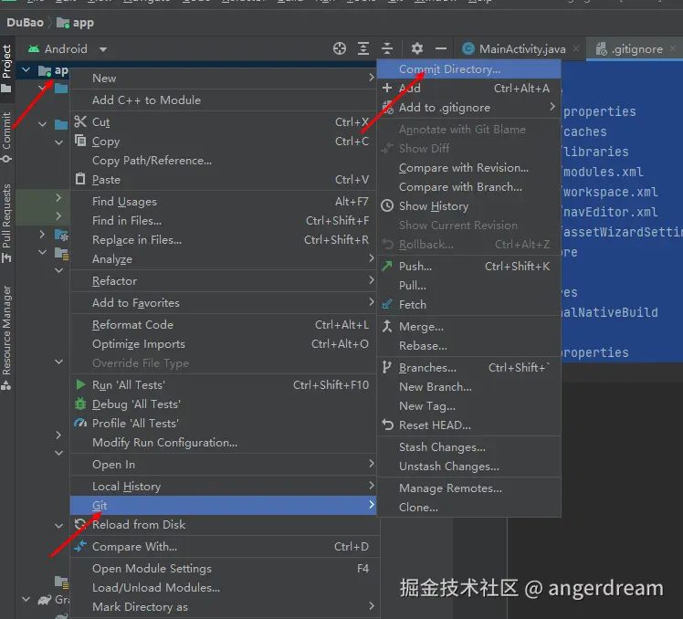Choose Compare with Revision
This screenshot has width=683, height=619.
[x=468, y=168]
